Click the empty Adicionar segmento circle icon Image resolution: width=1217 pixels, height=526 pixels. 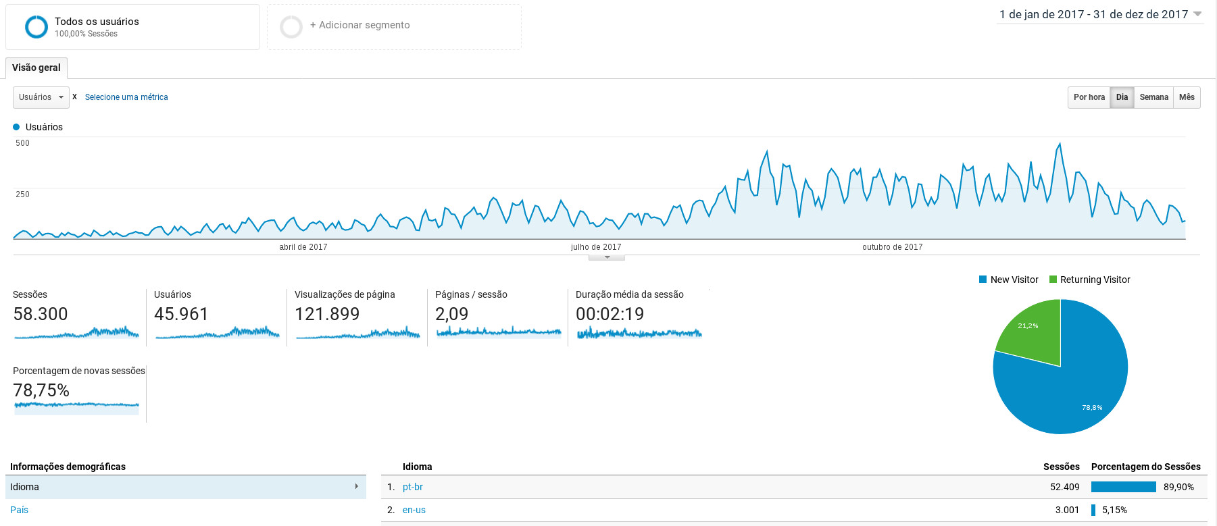(x=291, y=27)
